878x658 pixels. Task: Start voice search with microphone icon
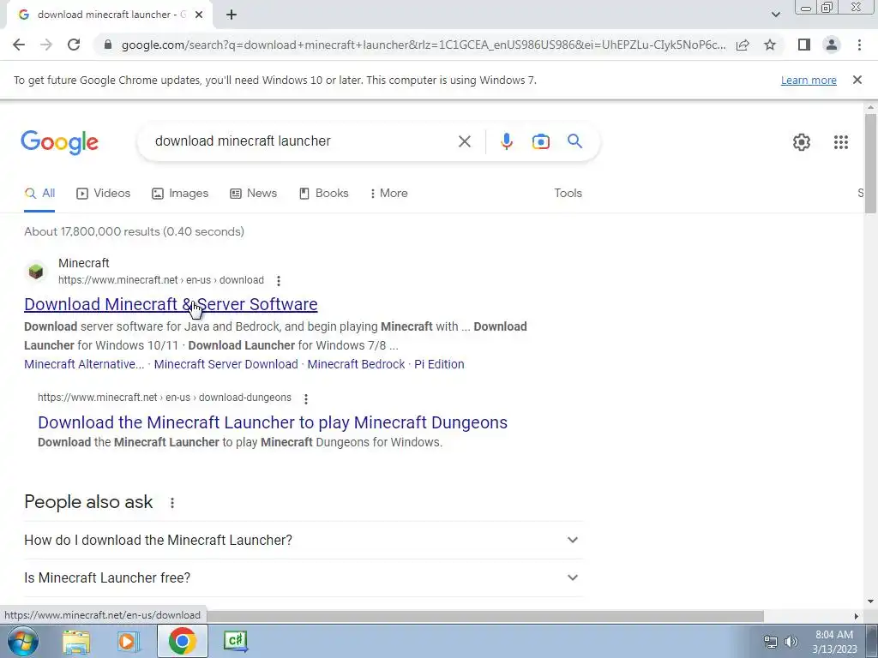click(506, 141)
